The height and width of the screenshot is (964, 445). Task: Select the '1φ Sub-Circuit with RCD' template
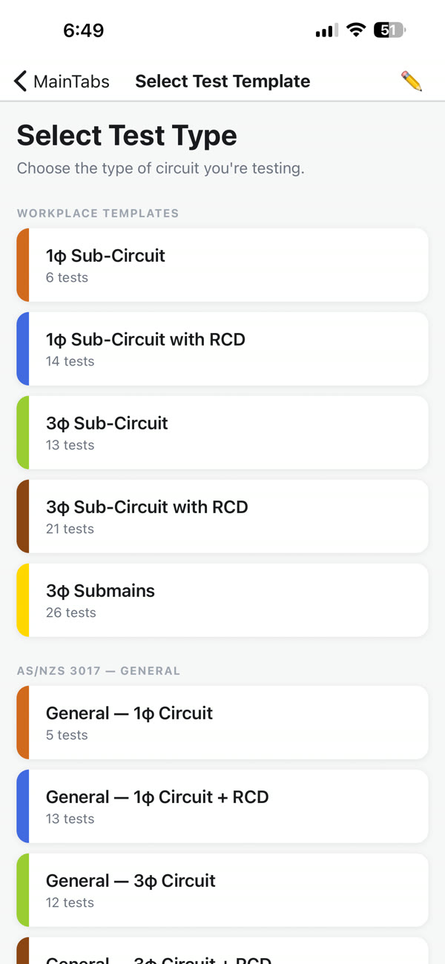coord(222,349)
